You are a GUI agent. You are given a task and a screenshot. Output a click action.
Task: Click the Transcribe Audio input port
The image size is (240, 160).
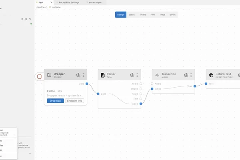point(152,84)
